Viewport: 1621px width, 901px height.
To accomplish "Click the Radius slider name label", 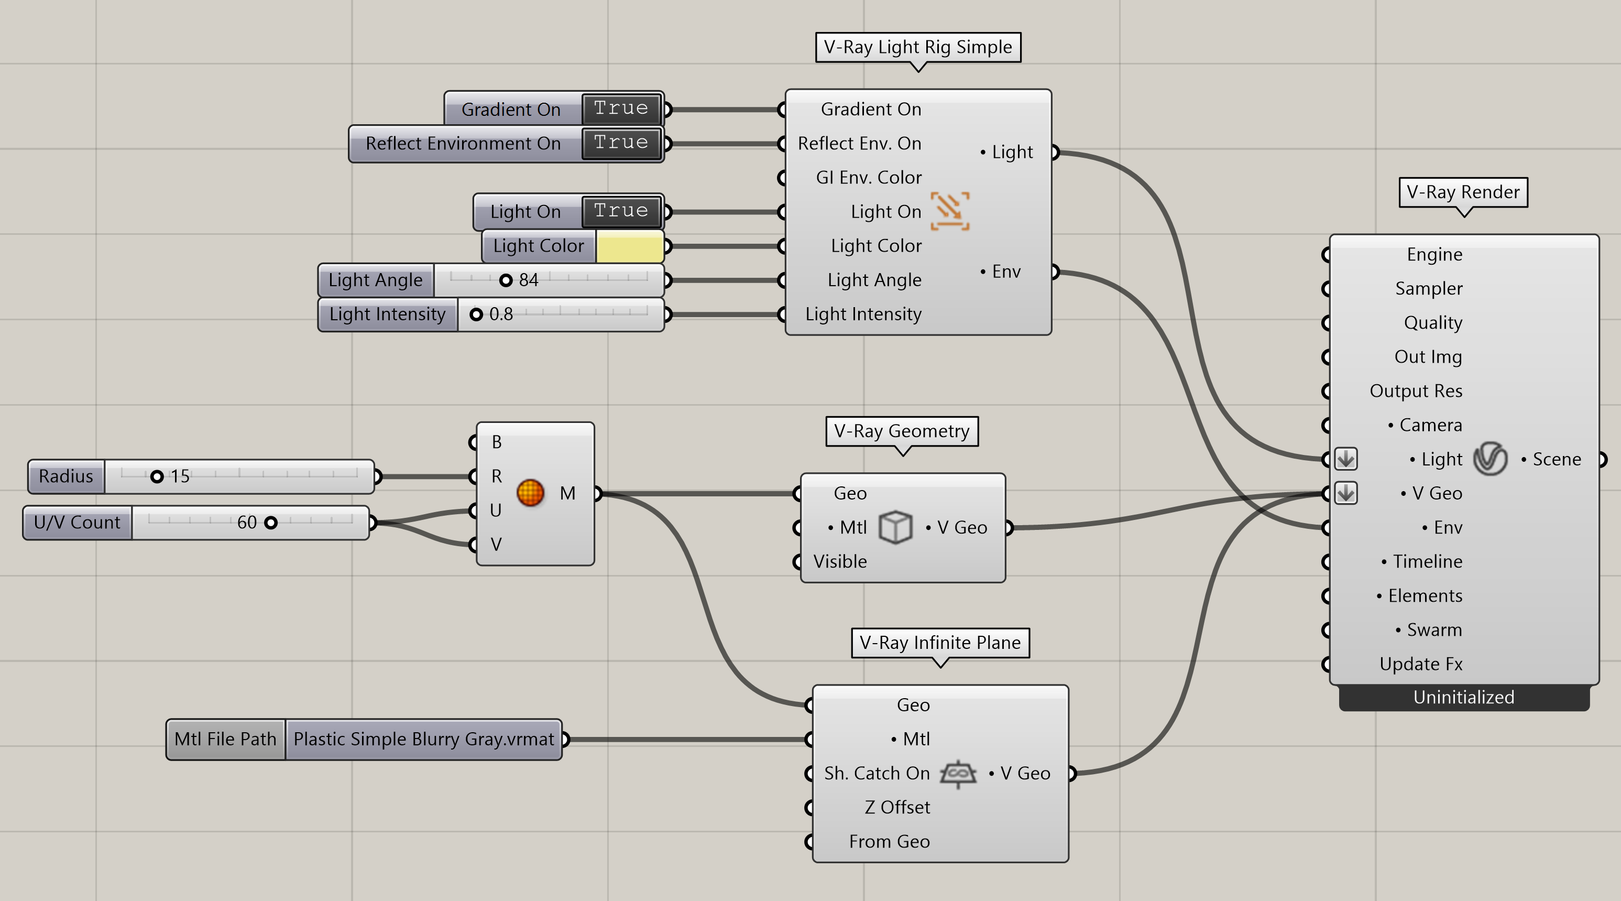I will click(x=66, y=476).
